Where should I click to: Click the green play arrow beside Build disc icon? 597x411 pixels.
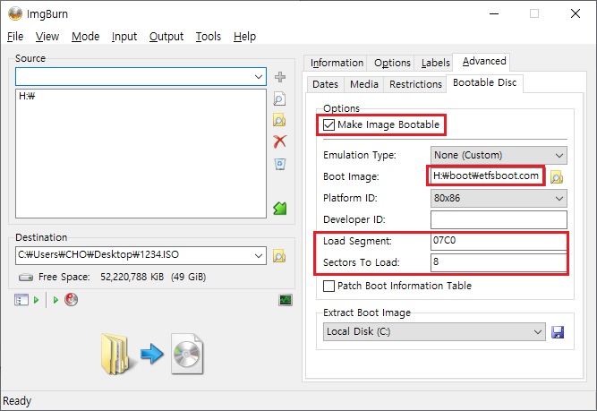coord(55,300)
